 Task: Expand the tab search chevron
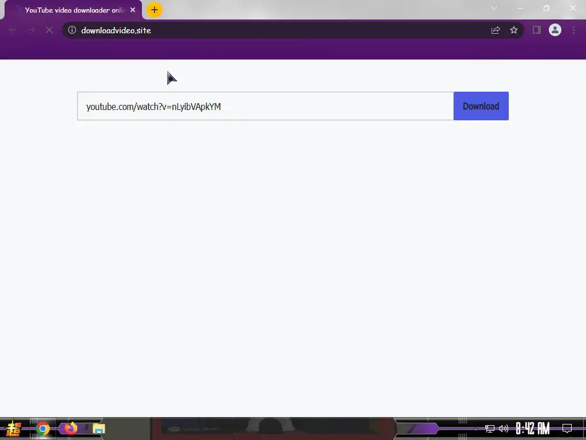click(494, 8)
